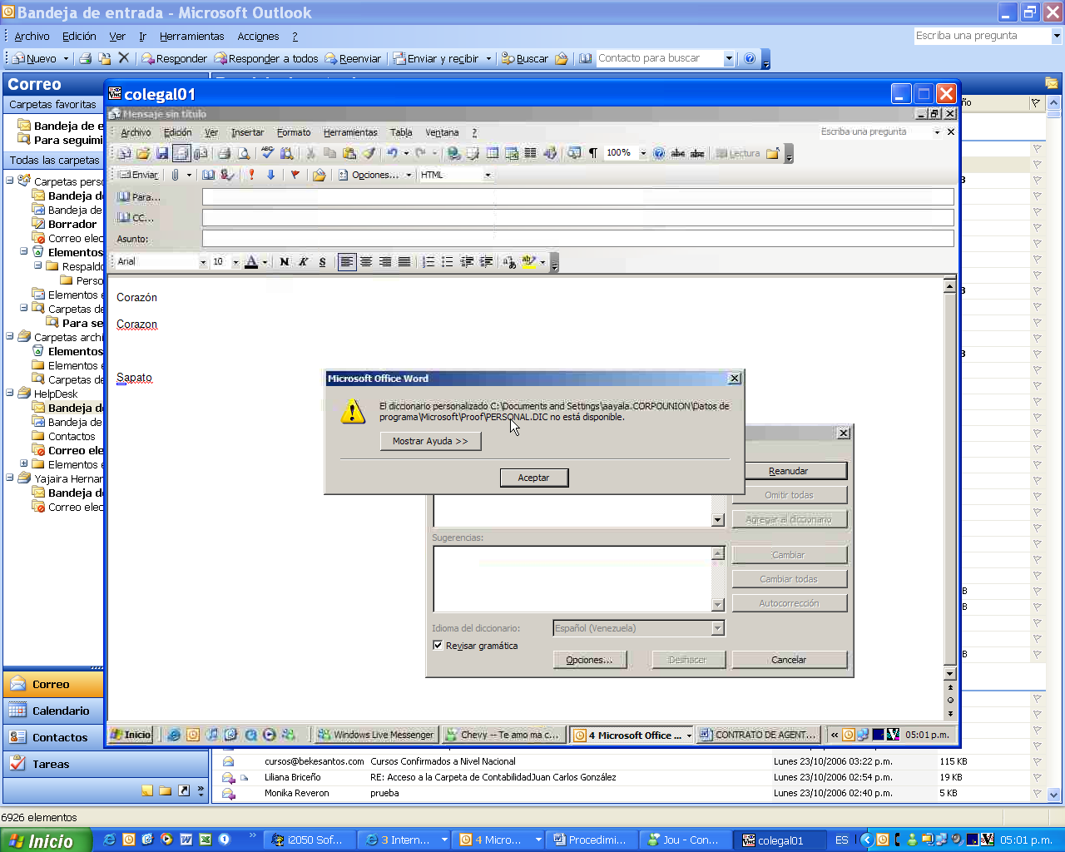The height and width of the screenshot is (852, 1065).
Task: Toggle the Revisar gramática checkbox
Action: (438, 646)
